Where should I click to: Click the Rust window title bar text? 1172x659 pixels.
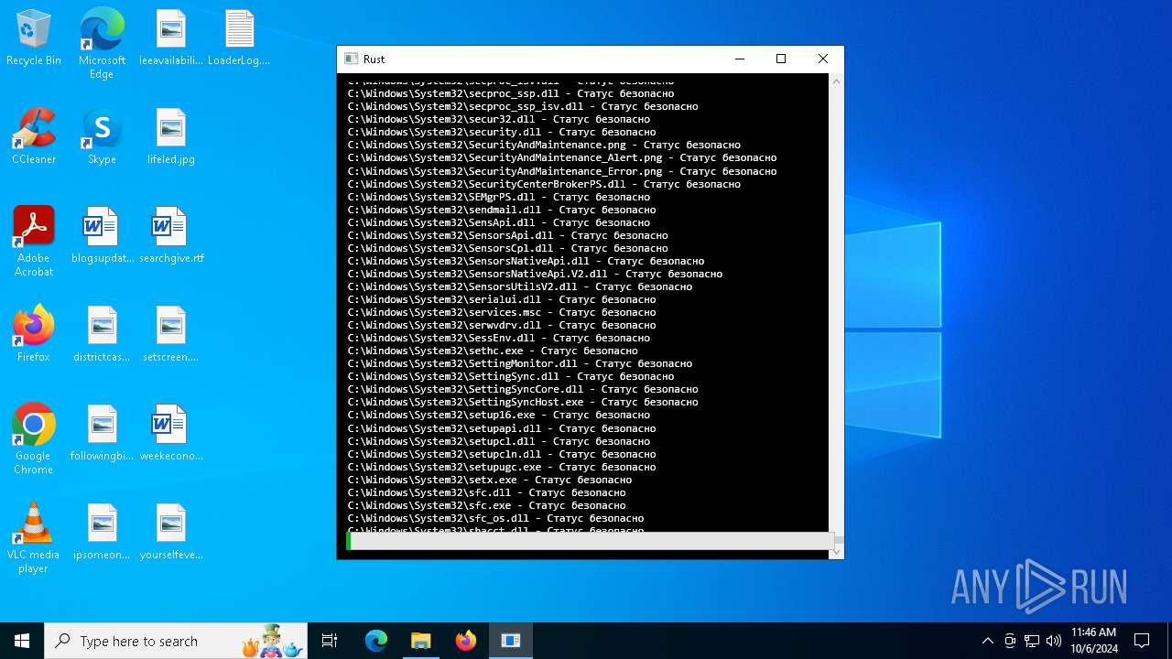pos(374,59)
